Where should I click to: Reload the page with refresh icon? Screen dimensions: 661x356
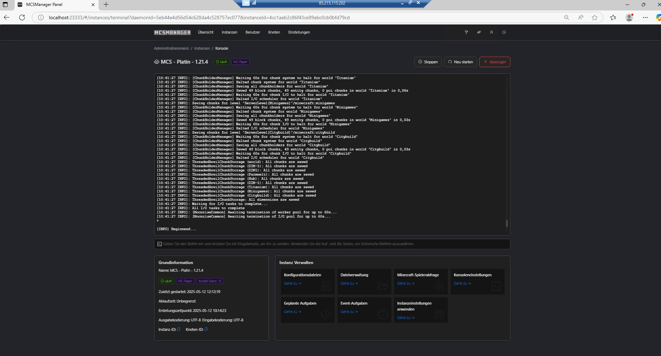click(x=22, y=17)
